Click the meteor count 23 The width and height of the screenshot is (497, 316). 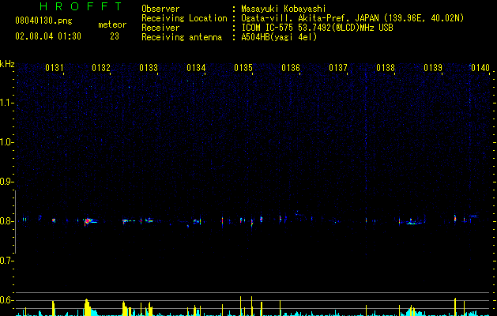[x=115, y=36]
